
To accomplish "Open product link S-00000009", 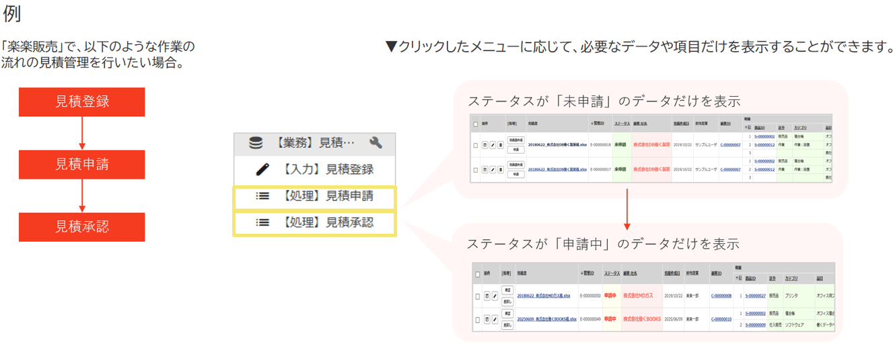I will (x=756, y=325).
